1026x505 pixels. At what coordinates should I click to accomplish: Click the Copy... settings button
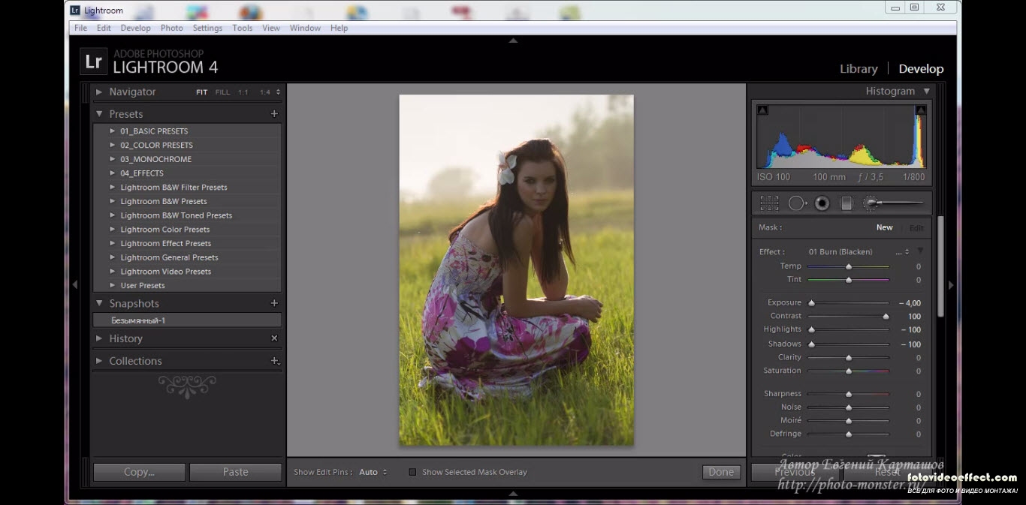(x=139, y=472)
